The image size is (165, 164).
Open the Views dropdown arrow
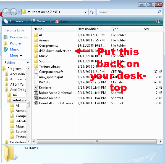pyautogui.click(x=50, y=21)
